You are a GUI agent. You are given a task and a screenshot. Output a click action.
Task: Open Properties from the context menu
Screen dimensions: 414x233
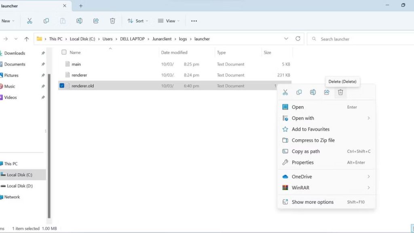pos(303,162)
